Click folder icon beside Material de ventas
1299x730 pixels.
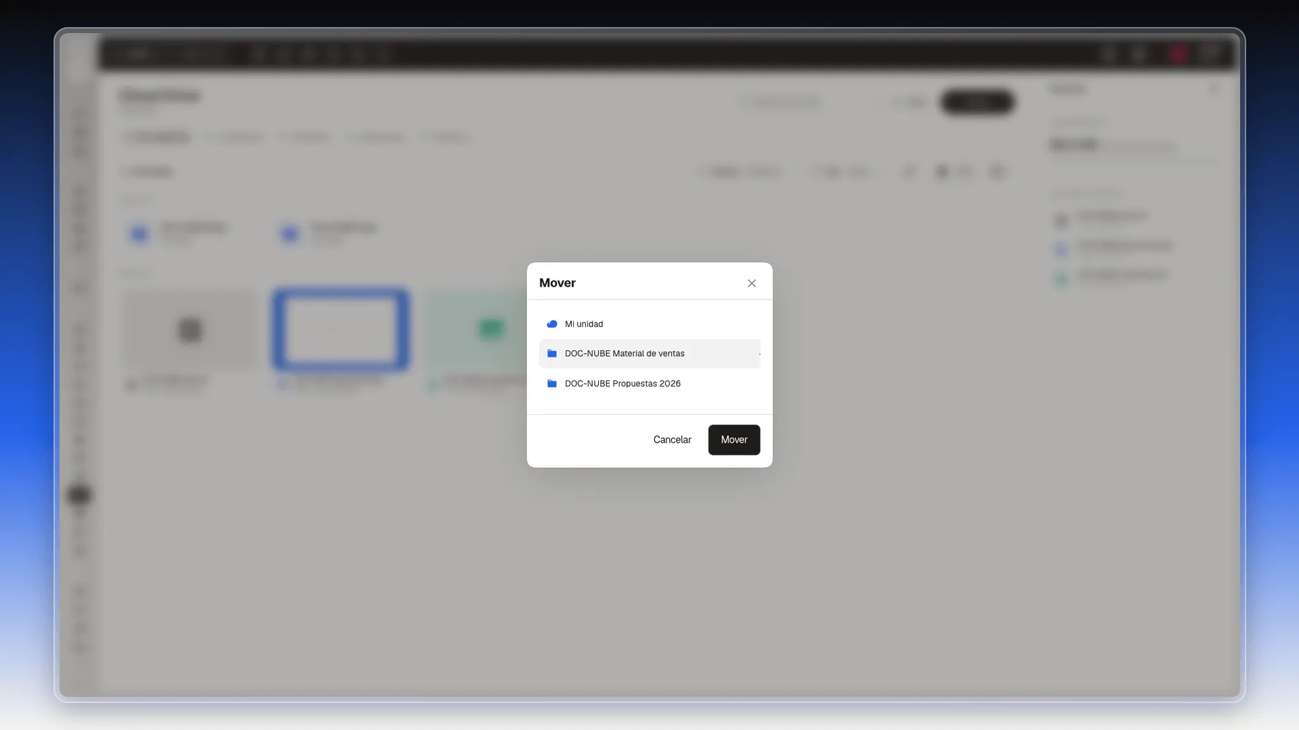pyautogui.click(x=552, y=354)
